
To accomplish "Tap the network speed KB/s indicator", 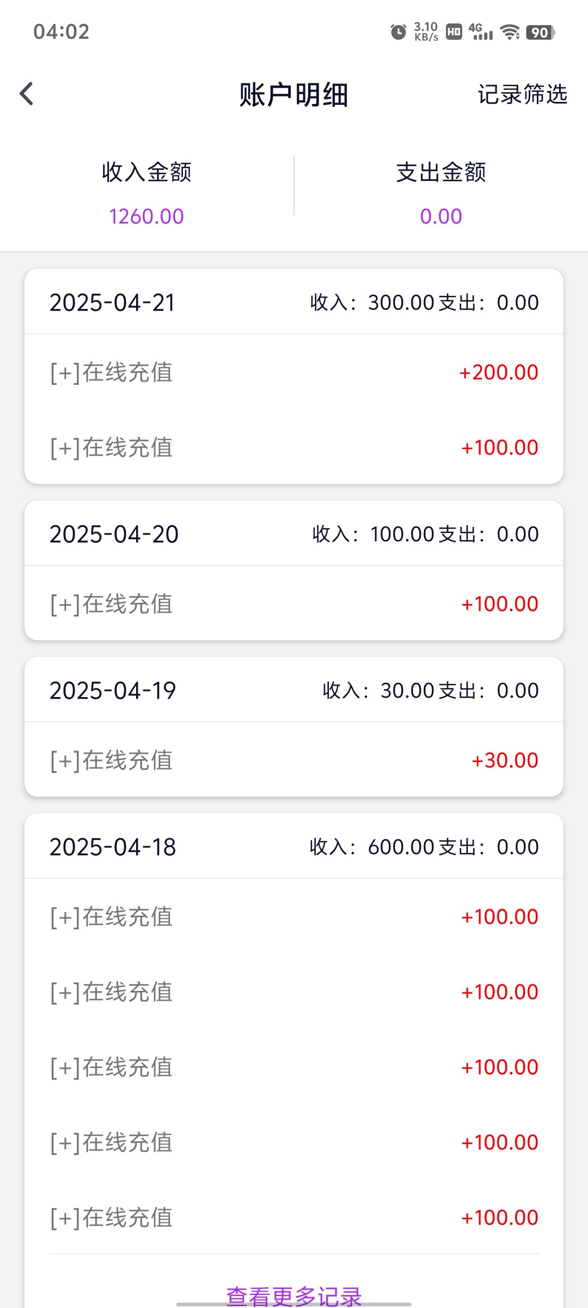I will 426,32.
